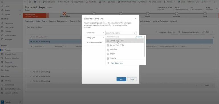Viewport: 219px width, 104px height.
Task: Switch to Material Estimates tab
Action: pos(160,21)
